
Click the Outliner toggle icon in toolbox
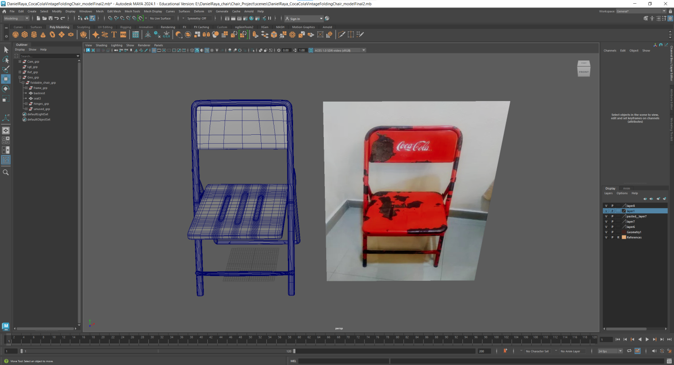pyautogui.click(x=6, y=160)
